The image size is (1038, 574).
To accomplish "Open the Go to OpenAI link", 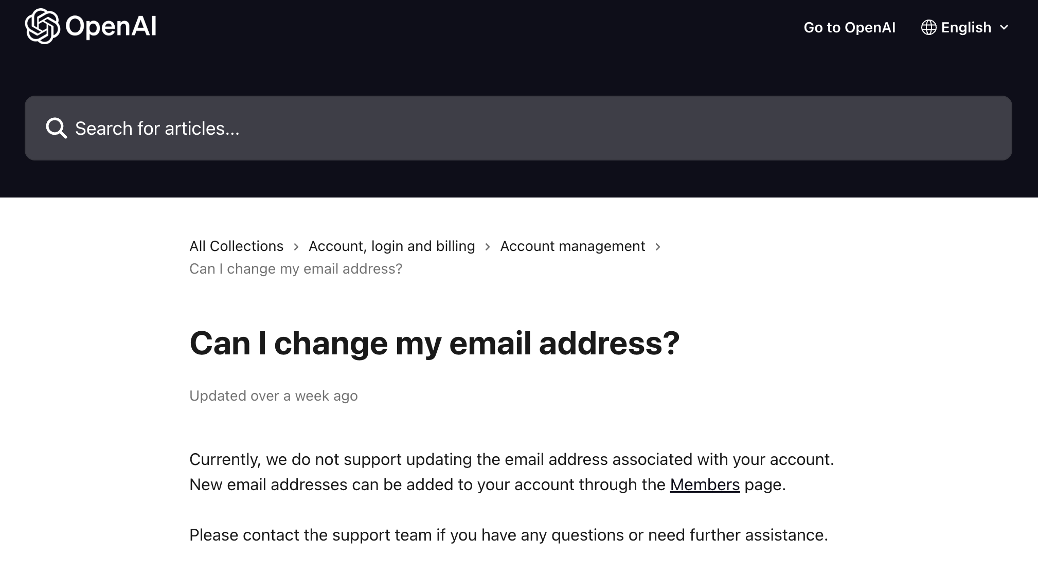I will (x=849, y=27).
